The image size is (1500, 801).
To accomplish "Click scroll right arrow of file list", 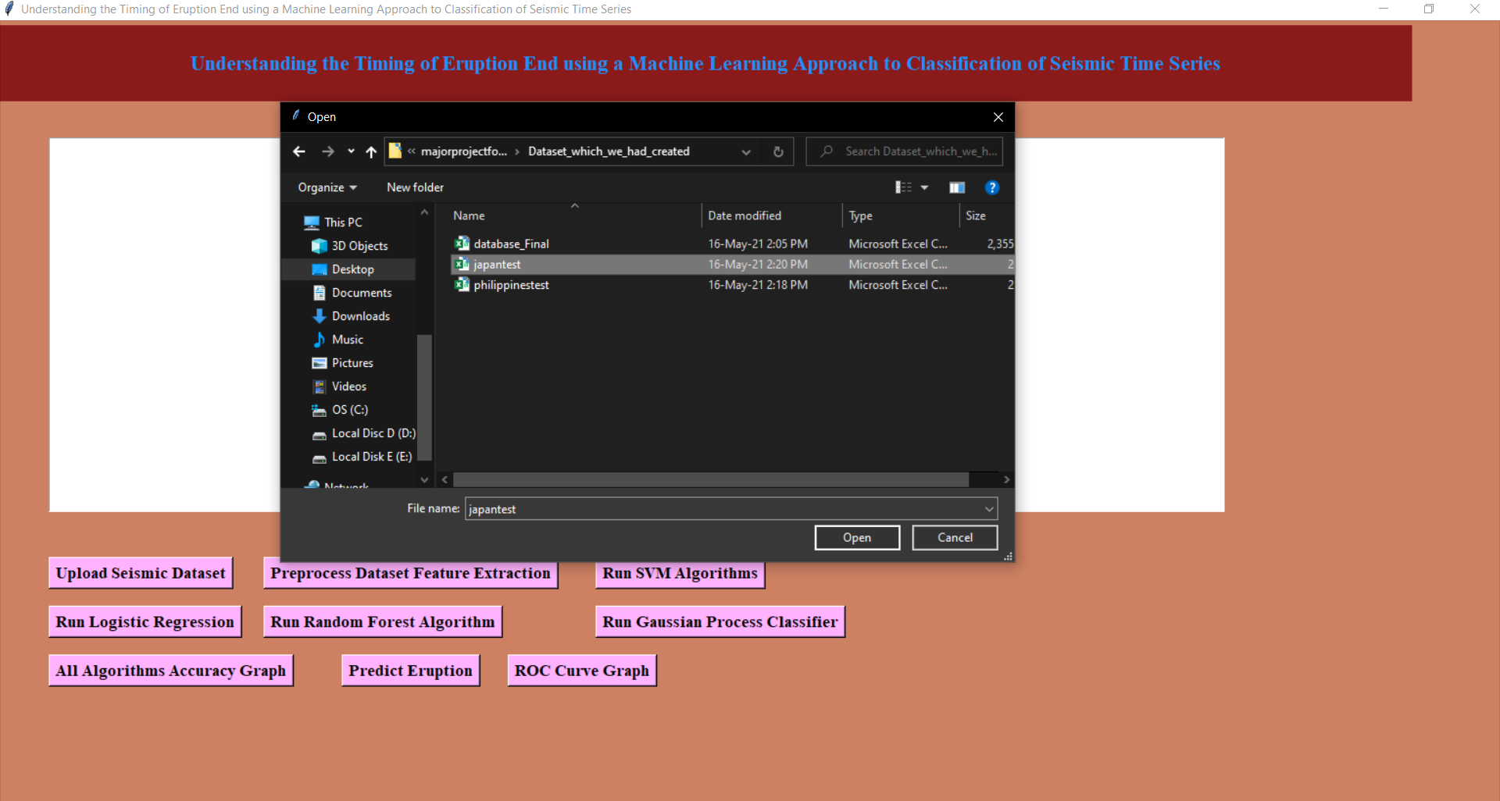I will (x=1007, y=479).
